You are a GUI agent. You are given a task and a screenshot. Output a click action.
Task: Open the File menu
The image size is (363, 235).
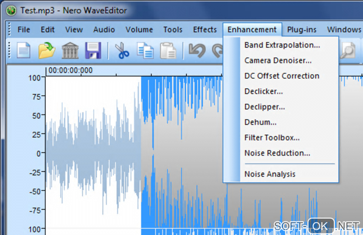24,30
